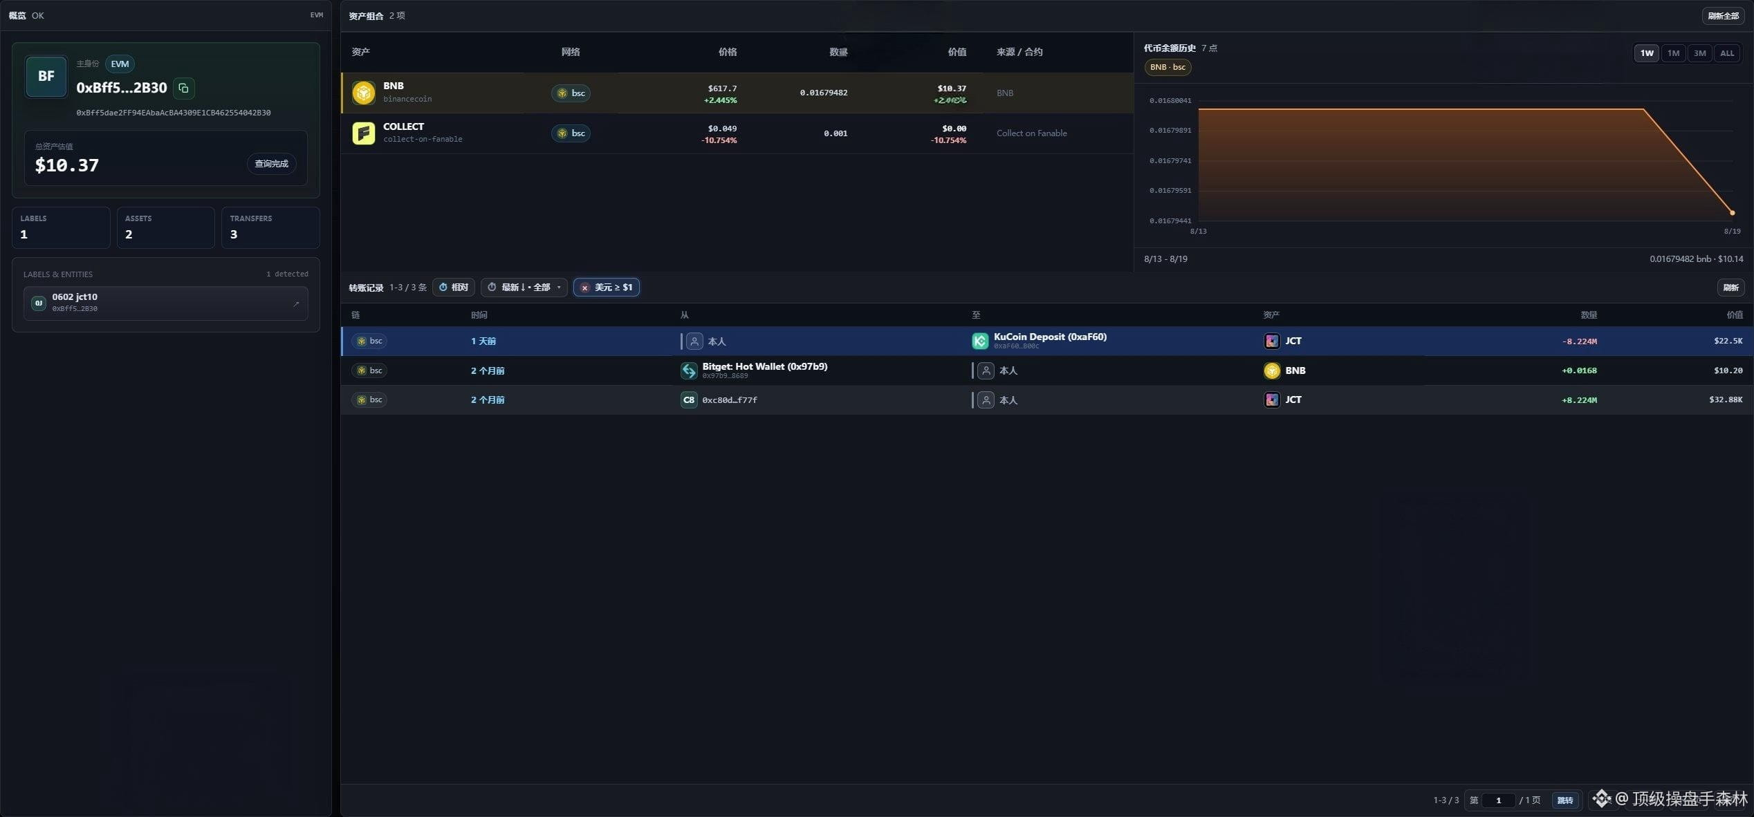This screenshot has width=1754, height=817.
Task: Select the ALL chart range tab
Action: click(1727, 53)
